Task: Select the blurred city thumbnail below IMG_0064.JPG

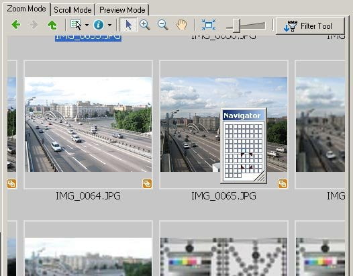Action: (x=88, y=257)
